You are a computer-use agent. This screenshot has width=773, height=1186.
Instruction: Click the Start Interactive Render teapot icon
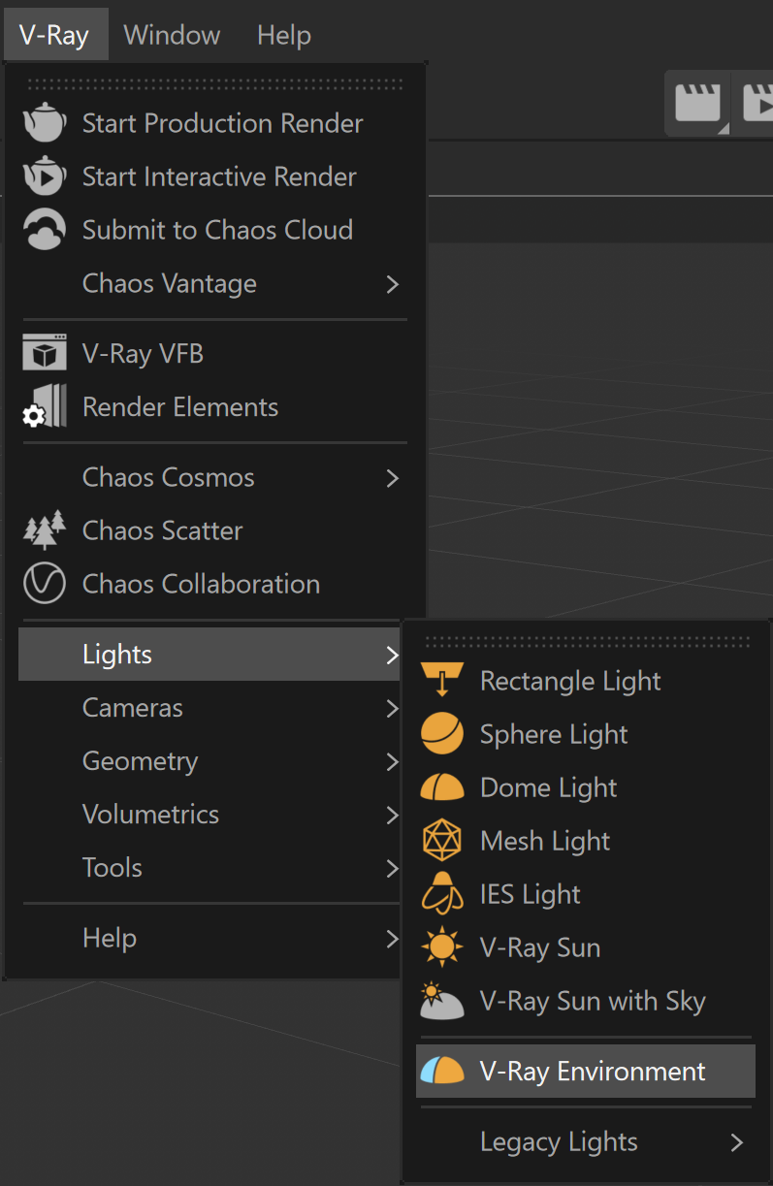coord(45,176)
